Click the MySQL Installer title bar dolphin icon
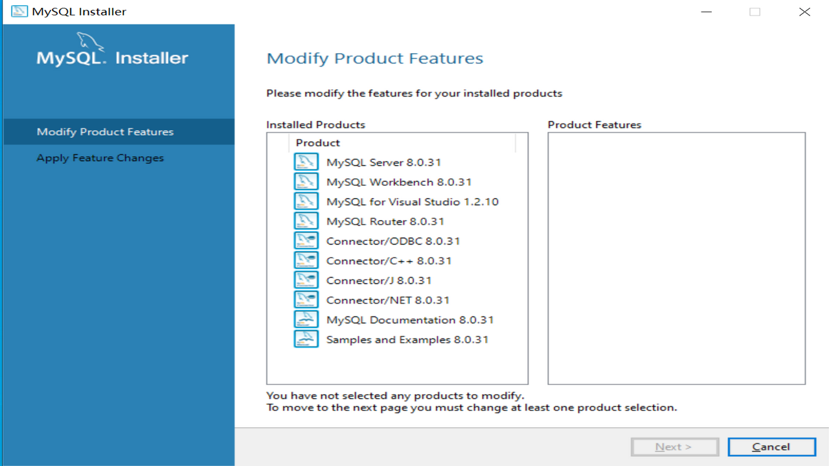The height and width of the screenshot is (466, 829). [x=17, y=11]
